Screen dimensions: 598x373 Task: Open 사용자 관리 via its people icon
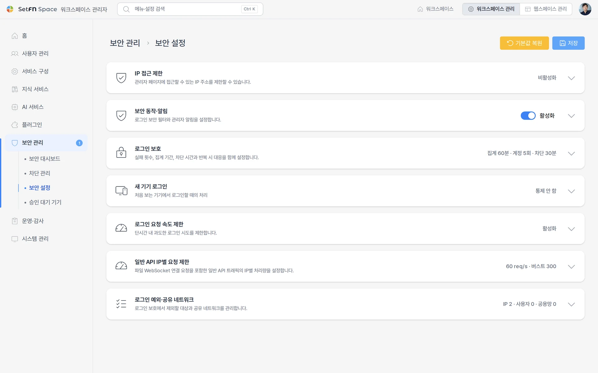pyautogui.click(x=15, y=53)
